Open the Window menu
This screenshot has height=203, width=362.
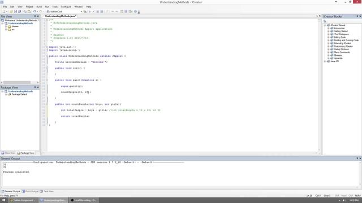[79, 7]
